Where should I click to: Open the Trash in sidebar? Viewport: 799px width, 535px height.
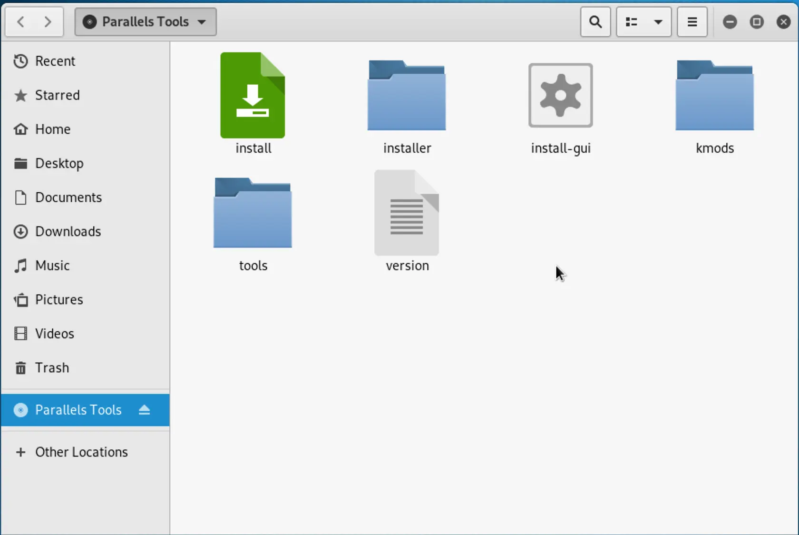85,367
